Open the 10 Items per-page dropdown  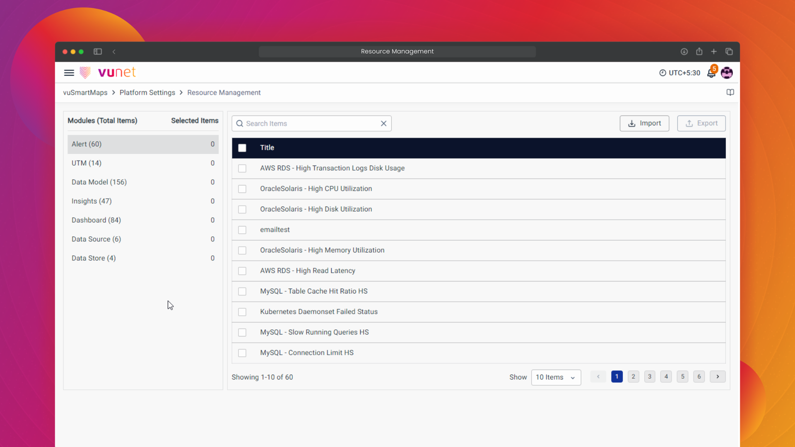(556, 377)
